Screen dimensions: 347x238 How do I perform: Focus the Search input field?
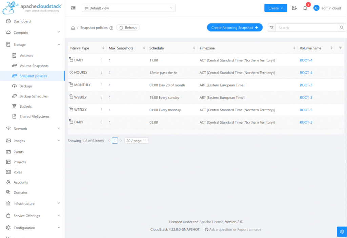(x=306, y=28)
